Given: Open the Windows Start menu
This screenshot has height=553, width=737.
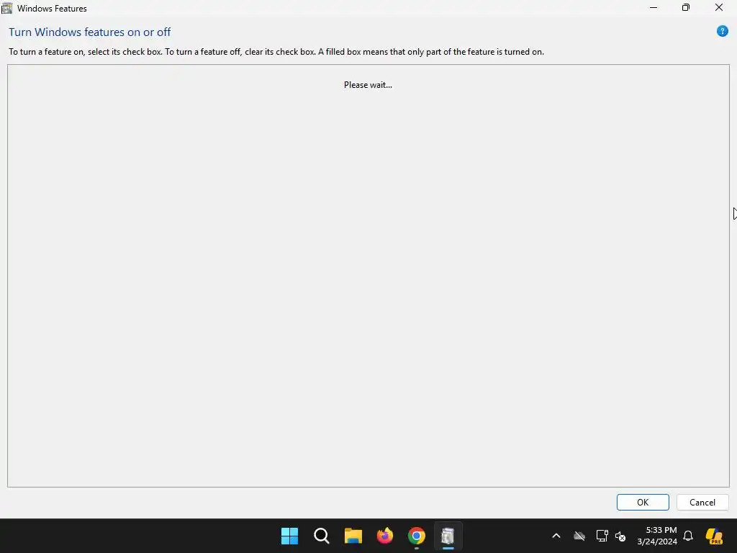Looking at the screenshot, I should coord(289,536).
